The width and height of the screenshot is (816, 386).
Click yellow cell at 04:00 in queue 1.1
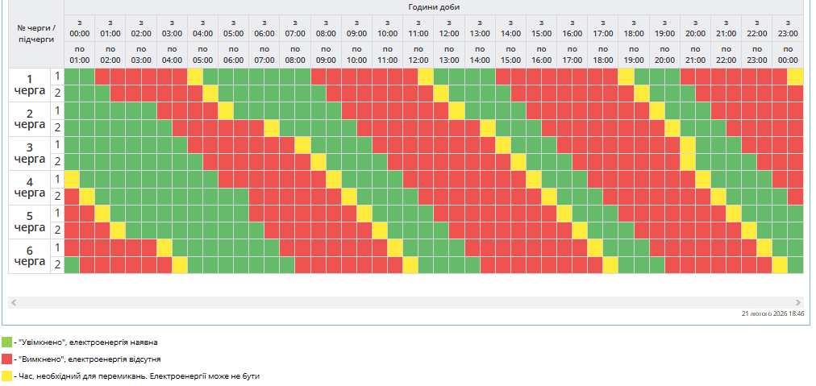coord(195,76)
